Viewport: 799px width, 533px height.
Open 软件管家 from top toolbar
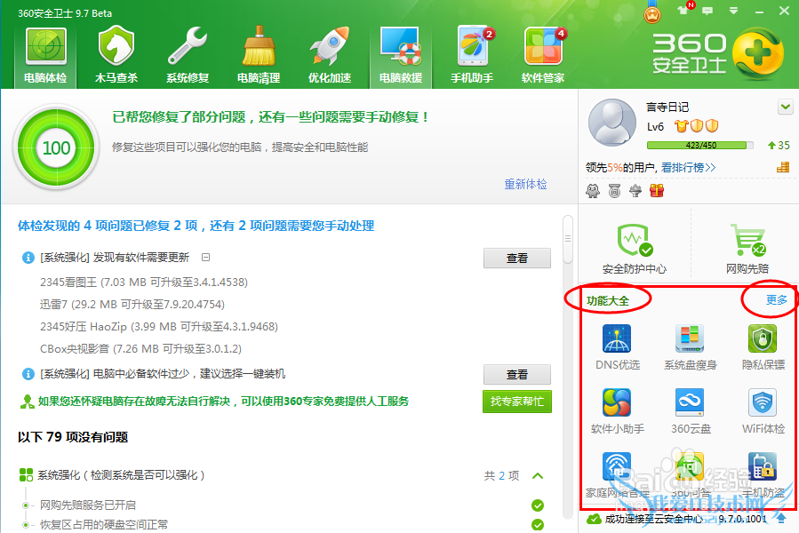543,55
